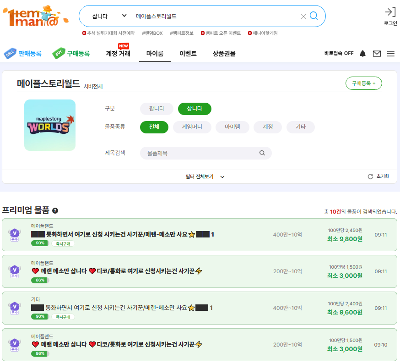Open the 상품권몰 menu
Viewport: 400px width, 364px height.
tap(224, 54)
